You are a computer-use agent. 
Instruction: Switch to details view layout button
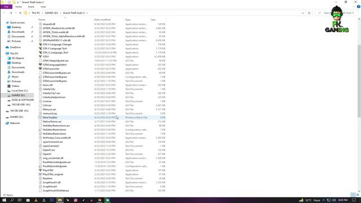(x=353, y=195)
